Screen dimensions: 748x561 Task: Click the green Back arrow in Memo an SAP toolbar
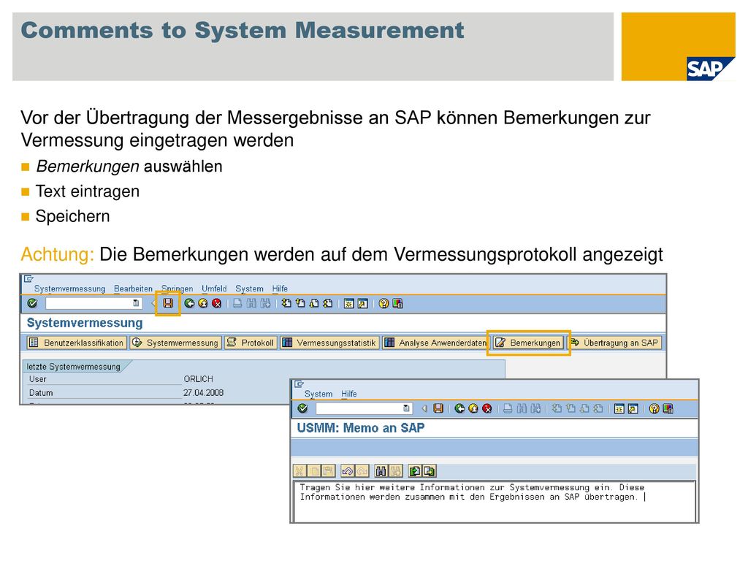coord(460,408)
